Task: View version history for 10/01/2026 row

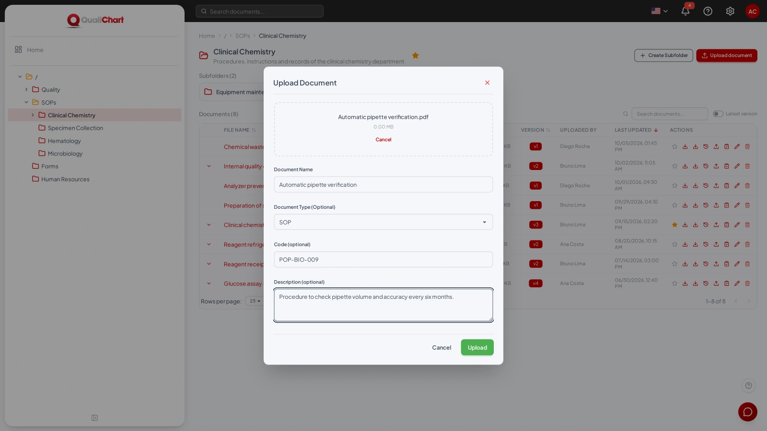Action: click(x=706, y=186)
